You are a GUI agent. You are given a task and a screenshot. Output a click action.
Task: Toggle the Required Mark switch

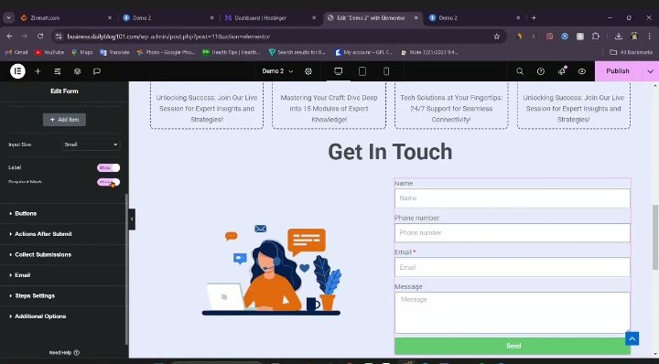point(108,182)
